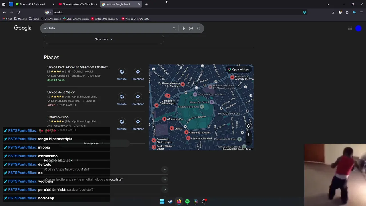Open the Google apps grid
The width and height of the screenshot is (366, 206).
click(350, 28)
